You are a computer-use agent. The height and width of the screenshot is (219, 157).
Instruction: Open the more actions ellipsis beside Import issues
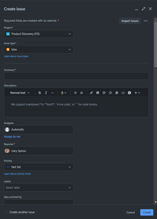click(146, 21)
